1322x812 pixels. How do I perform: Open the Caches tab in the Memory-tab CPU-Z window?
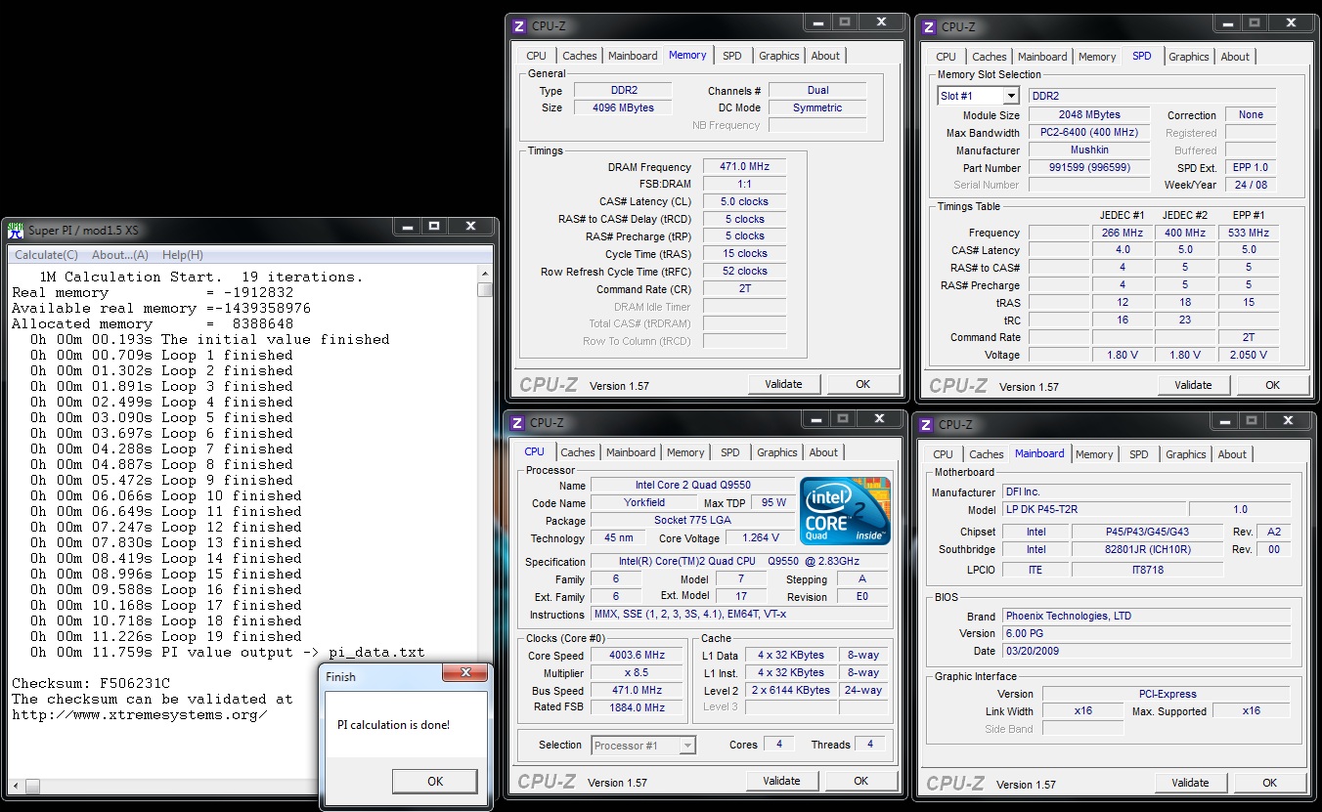click(580, 56)
